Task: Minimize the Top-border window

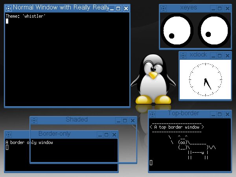Action: pos(213,114)
